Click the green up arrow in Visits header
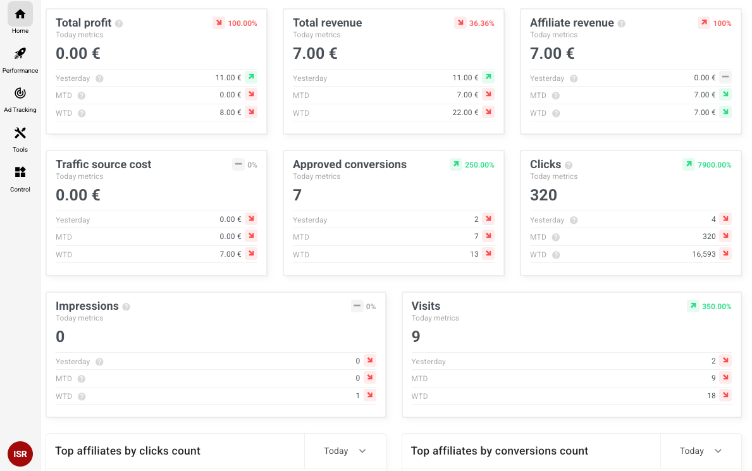This screenshot has height=471, width=752. click(693, 306)
